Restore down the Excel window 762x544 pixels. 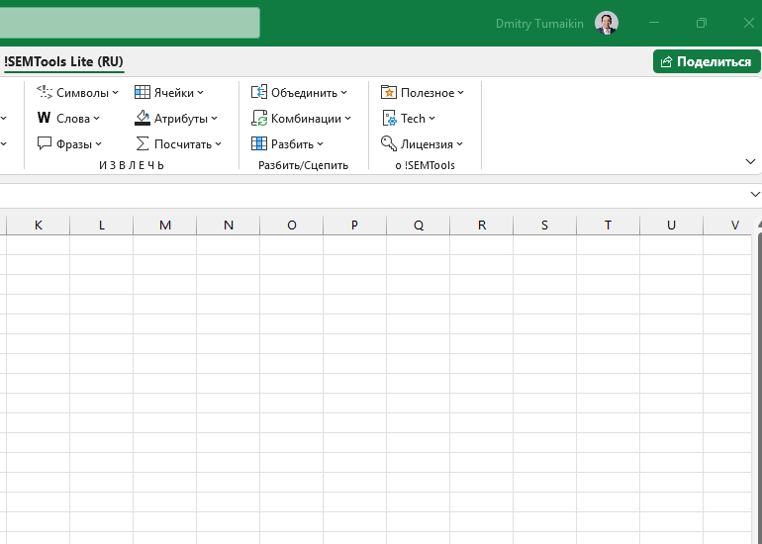coord(702,23)
